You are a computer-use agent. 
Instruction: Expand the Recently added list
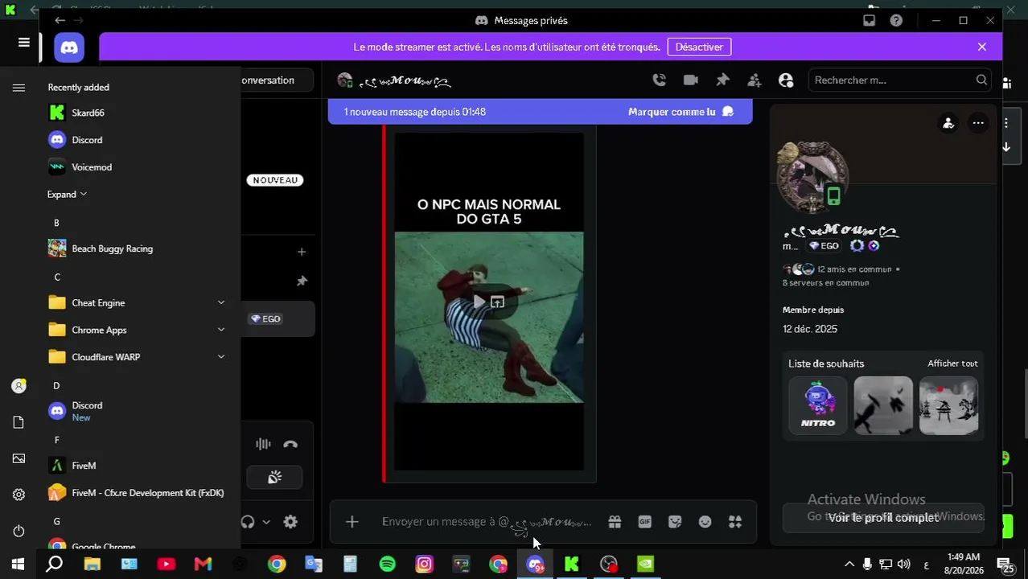click(x=67, y=194)
